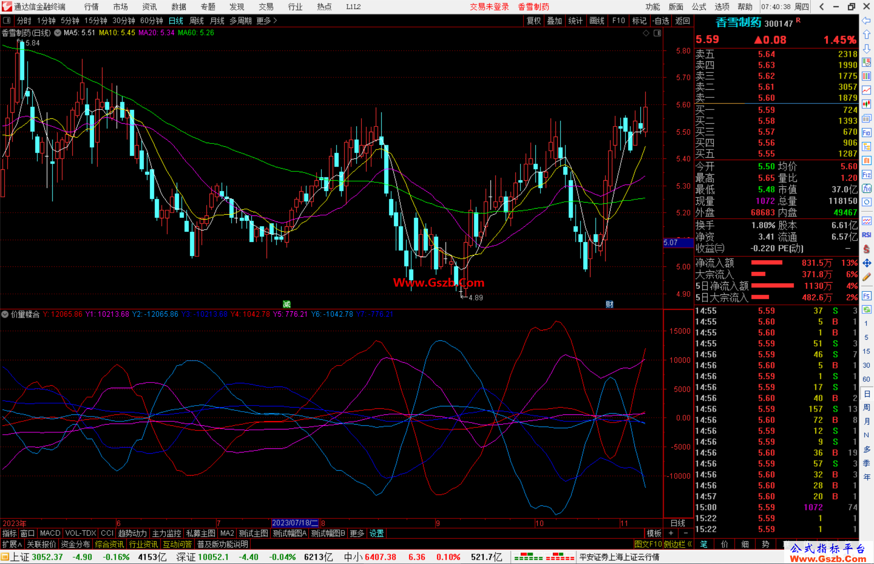
Task: Select the 1 minute period in sidebar
Action: click(866, 323)
